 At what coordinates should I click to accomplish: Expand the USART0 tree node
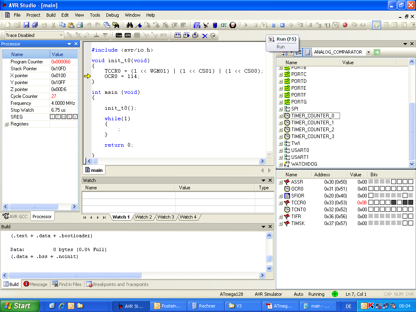pos(281,150)
